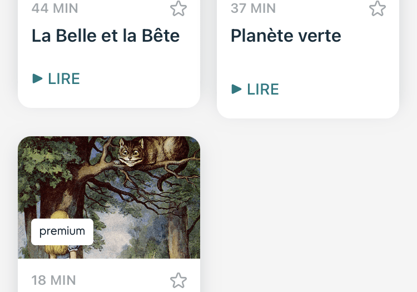
Task: Star the 18 MIN premium story
Action: pos(178,280)
